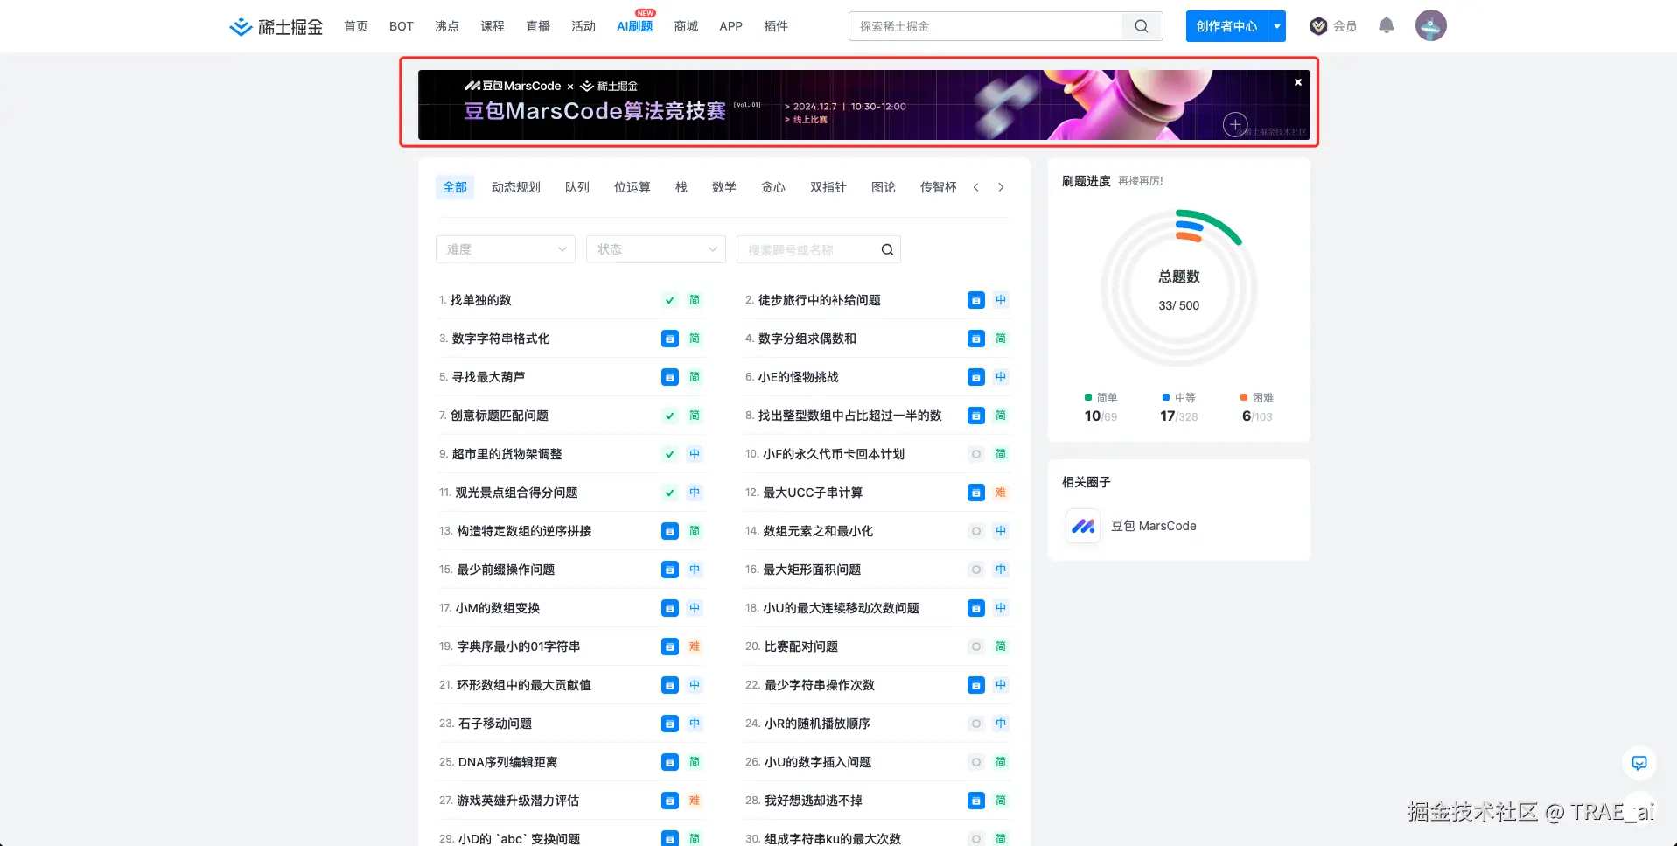
Task: Click the 简 tag on 构造特定数组的逆序拼接
Action: click(x=695, y=531)
